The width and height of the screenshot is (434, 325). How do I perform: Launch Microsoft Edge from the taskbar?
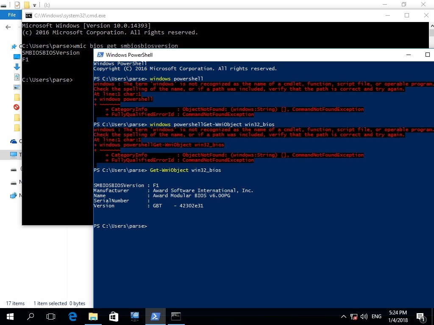click(x=72, y=317)
